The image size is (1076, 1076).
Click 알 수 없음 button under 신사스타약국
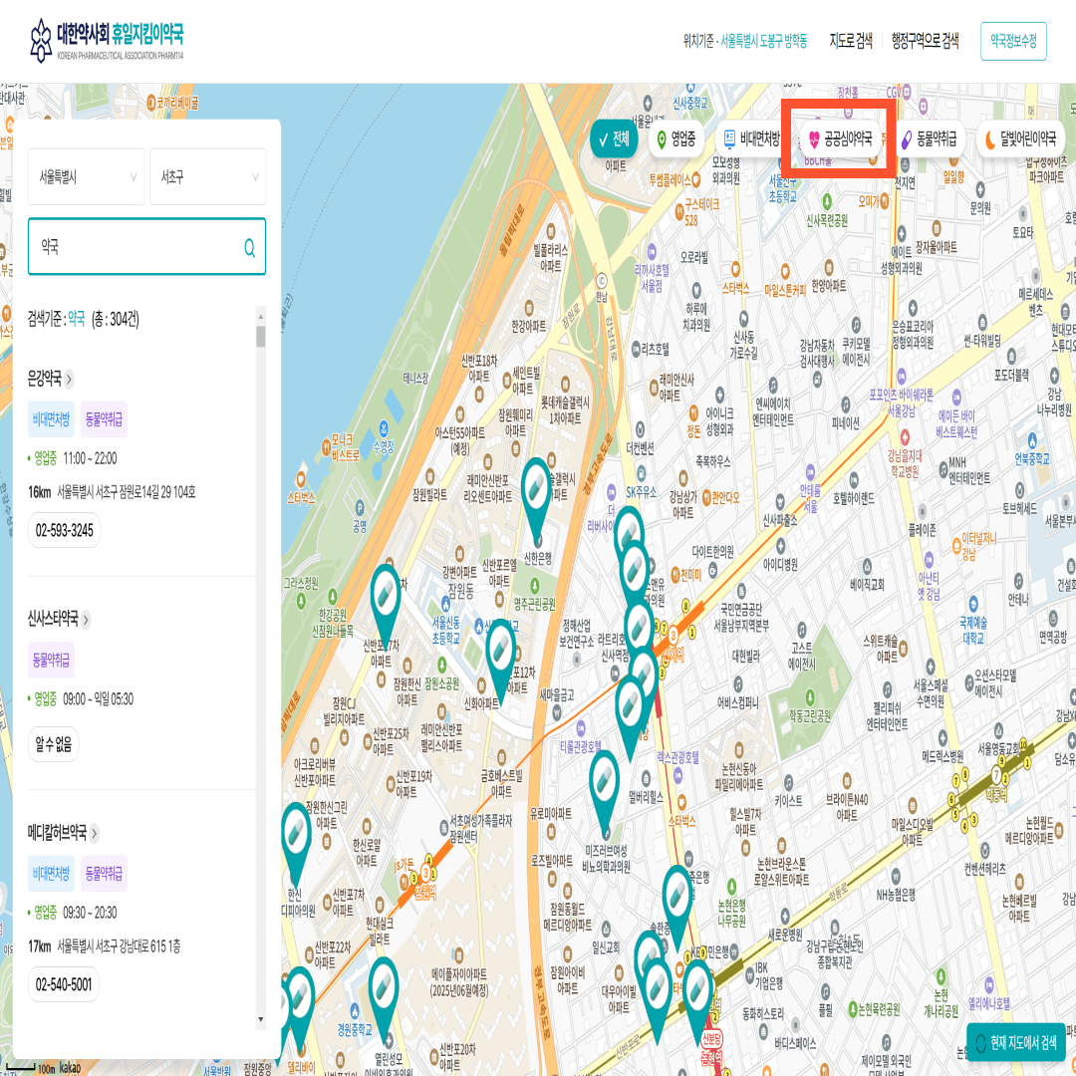[54, 744]
